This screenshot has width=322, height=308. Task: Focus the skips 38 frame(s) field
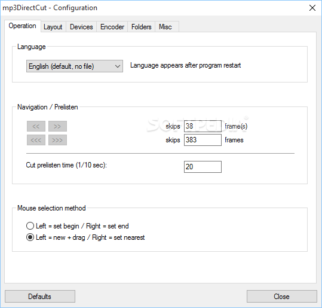click(203, 126)
